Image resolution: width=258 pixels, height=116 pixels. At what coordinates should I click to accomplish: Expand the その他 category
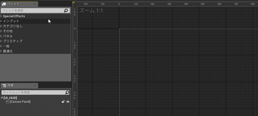pos(1,31)
